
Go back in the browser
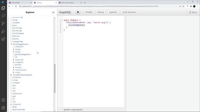pos(9,6)
